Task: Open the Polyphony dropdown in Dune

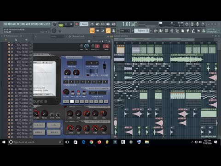Action: [x=92, y=63]
